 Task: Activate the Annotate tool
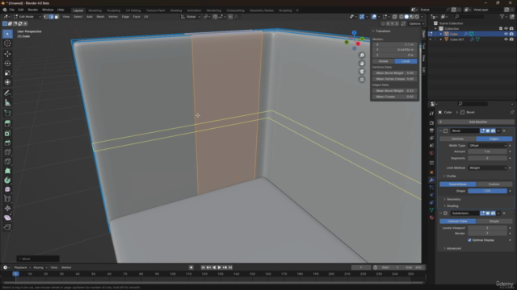point(7,93)
